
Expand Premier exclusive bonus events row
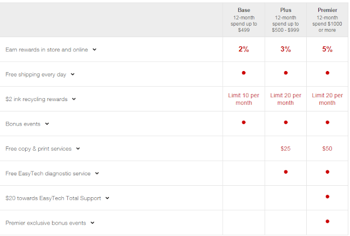(92, 223)
